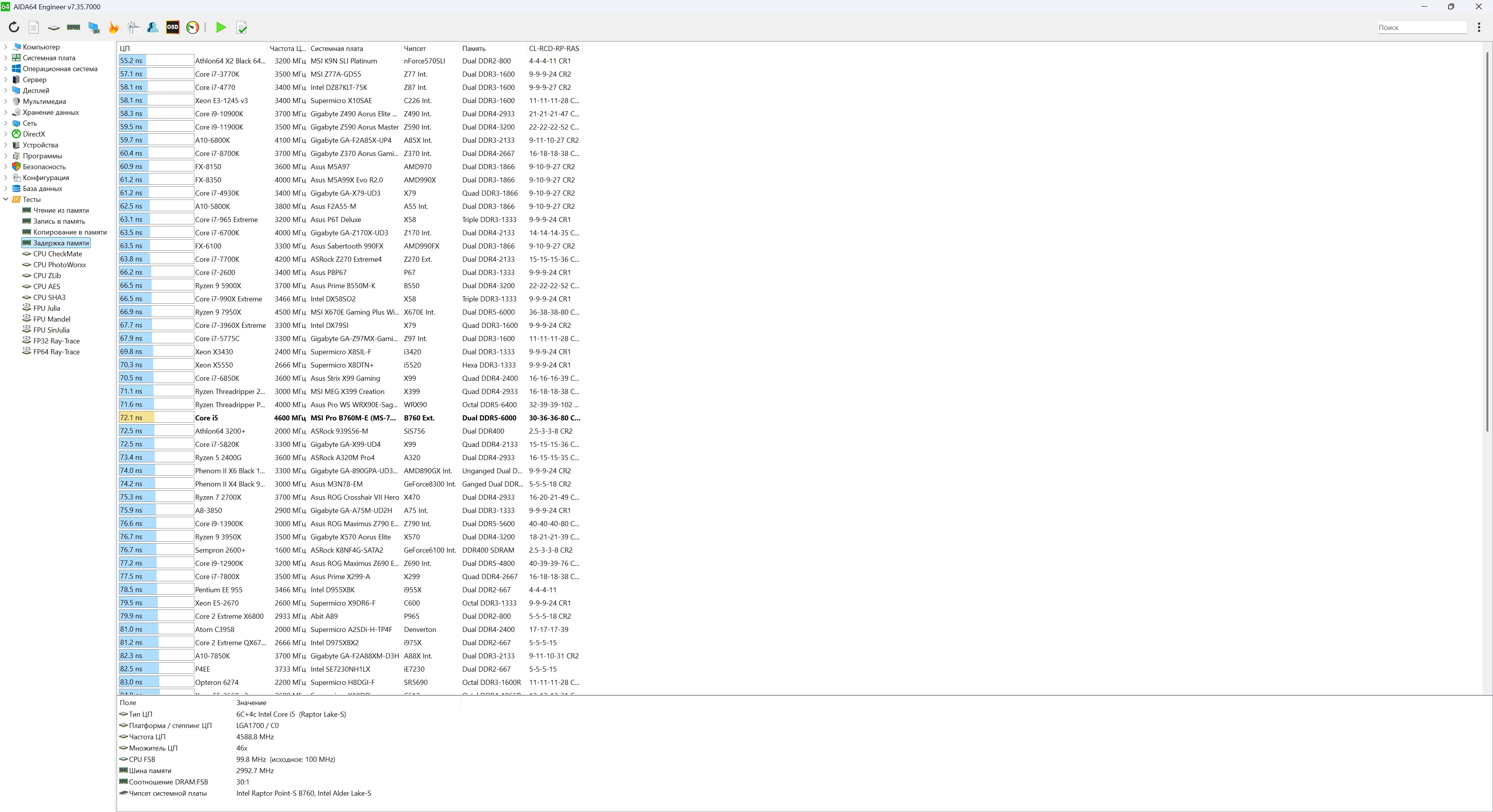This screenshot has width=1493, height=812.
Task: Select CPU PhotoWorxx benchmark in tree
Action: (x=59, y=265)
